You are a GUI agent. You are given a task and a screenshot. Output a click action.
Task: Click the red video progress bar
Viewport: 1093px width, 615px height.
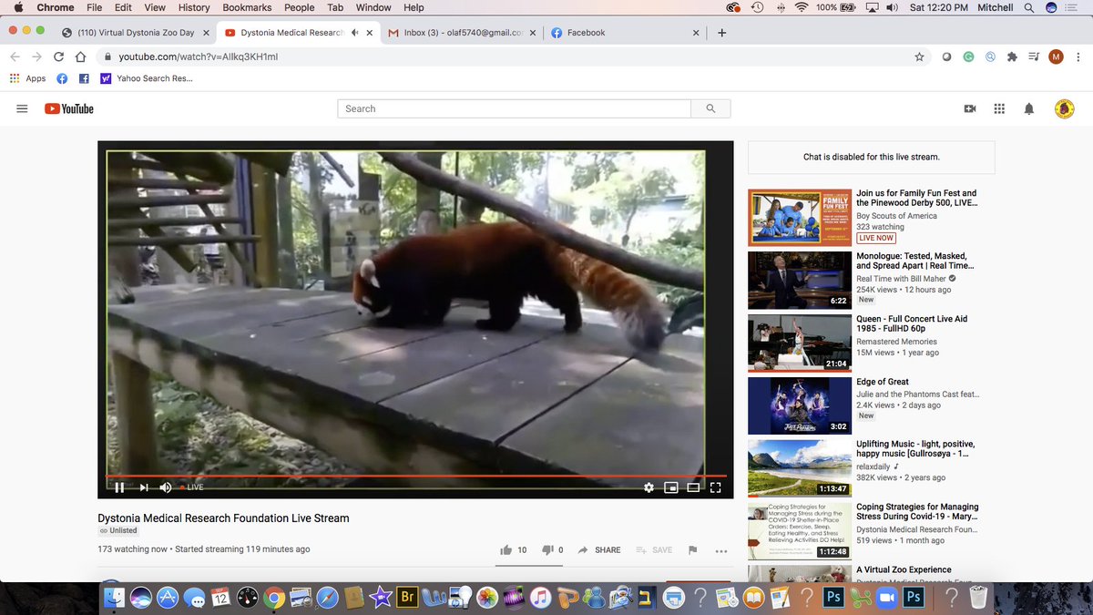(x=415, y=476)
